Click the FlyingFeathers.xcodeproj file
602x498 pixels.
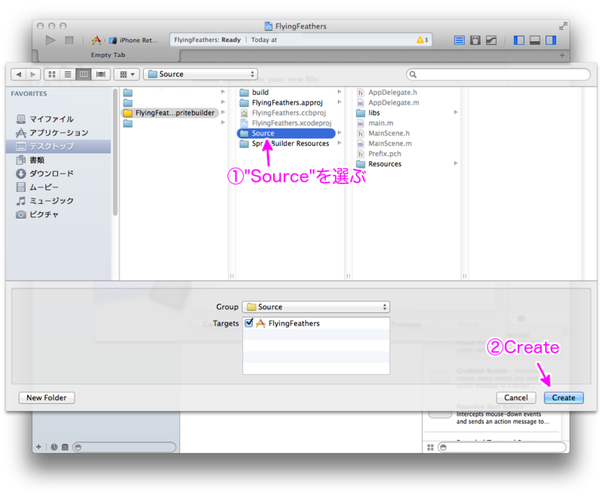[286, 123]
